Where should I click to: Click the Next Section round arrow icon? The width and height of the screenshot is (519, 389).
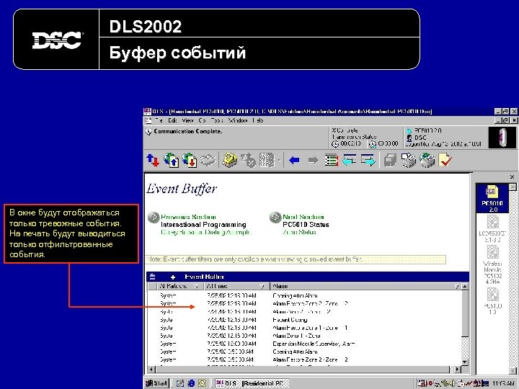[275, 218]
